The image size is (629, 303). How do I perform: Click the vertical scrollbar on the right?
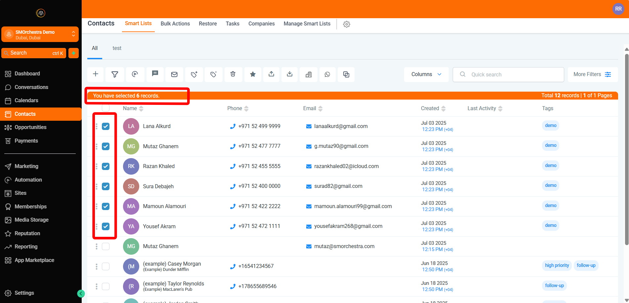click(626, 149)
